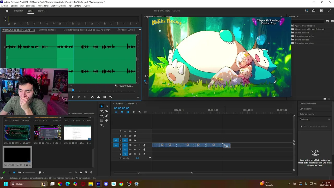Toggle Linked Selection in timeline
The width and height of the screenshot is (334, 188).
click(128, 112)
